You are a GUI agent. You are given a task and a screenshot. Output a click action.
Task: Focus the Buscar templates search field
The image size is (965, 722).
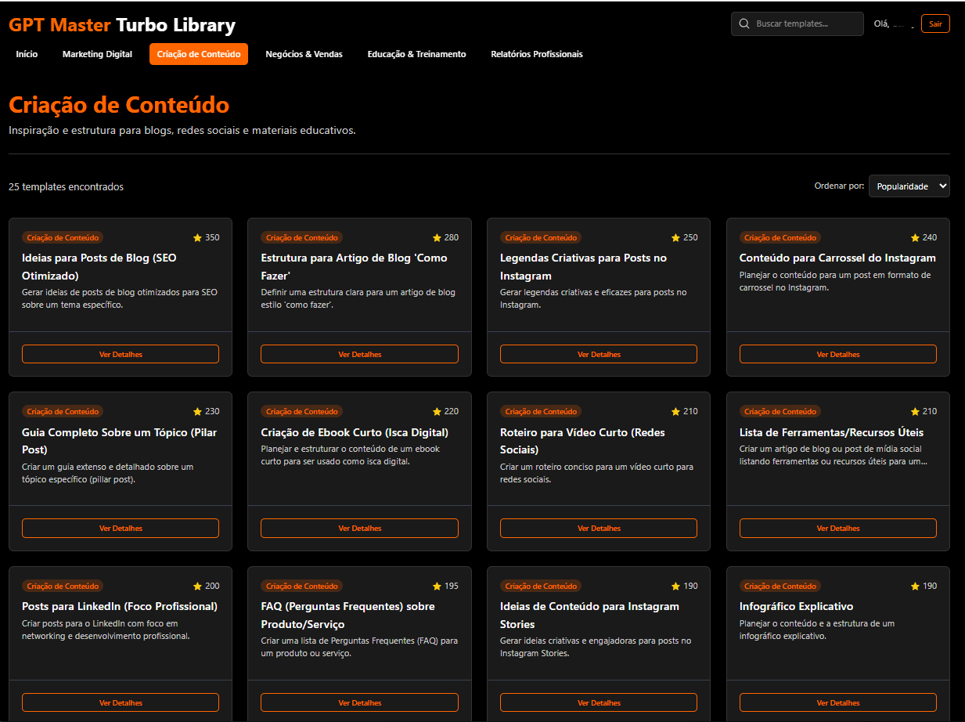805,24
